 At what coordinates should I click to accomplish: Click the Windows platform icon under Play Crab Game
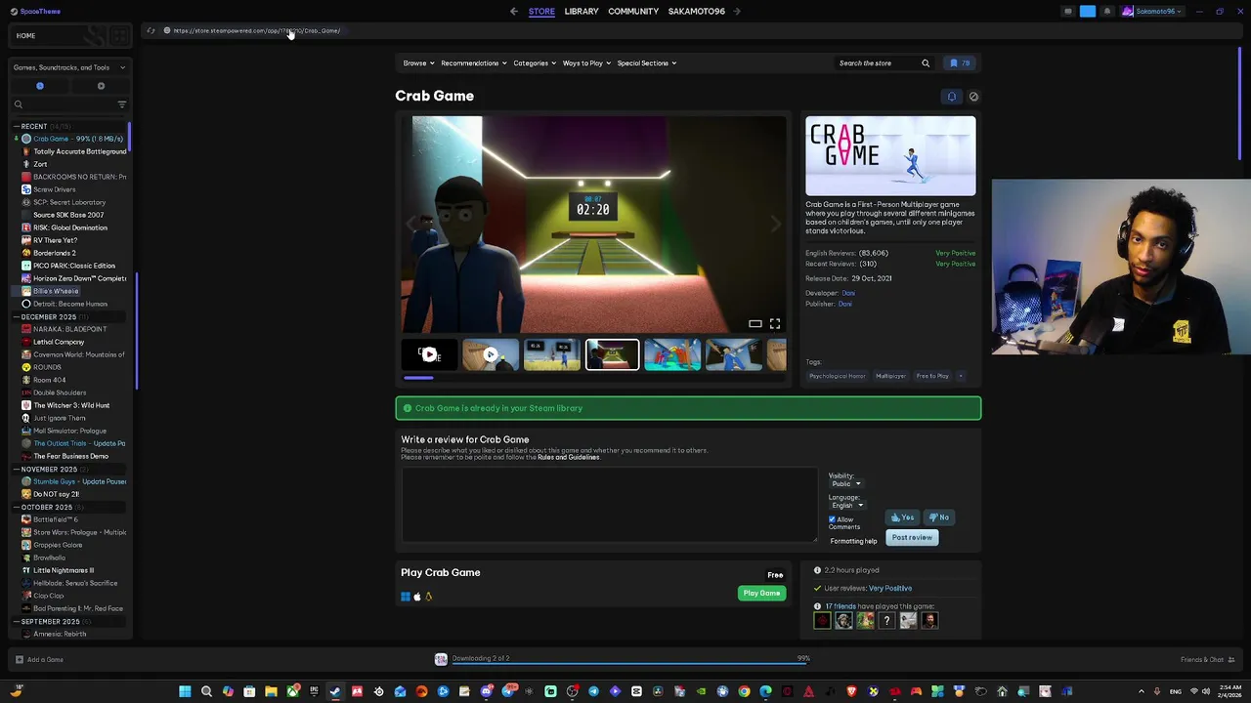point(406,597)
